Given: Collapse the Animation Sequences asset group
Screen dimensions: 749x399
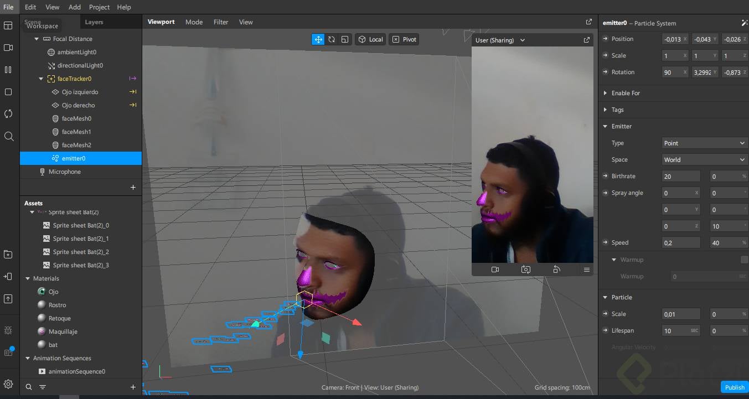Looking at the screenshot, I should (28, 358).
